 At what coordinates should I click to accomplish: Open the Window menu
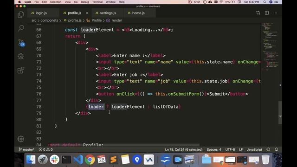tap(110, 2)
